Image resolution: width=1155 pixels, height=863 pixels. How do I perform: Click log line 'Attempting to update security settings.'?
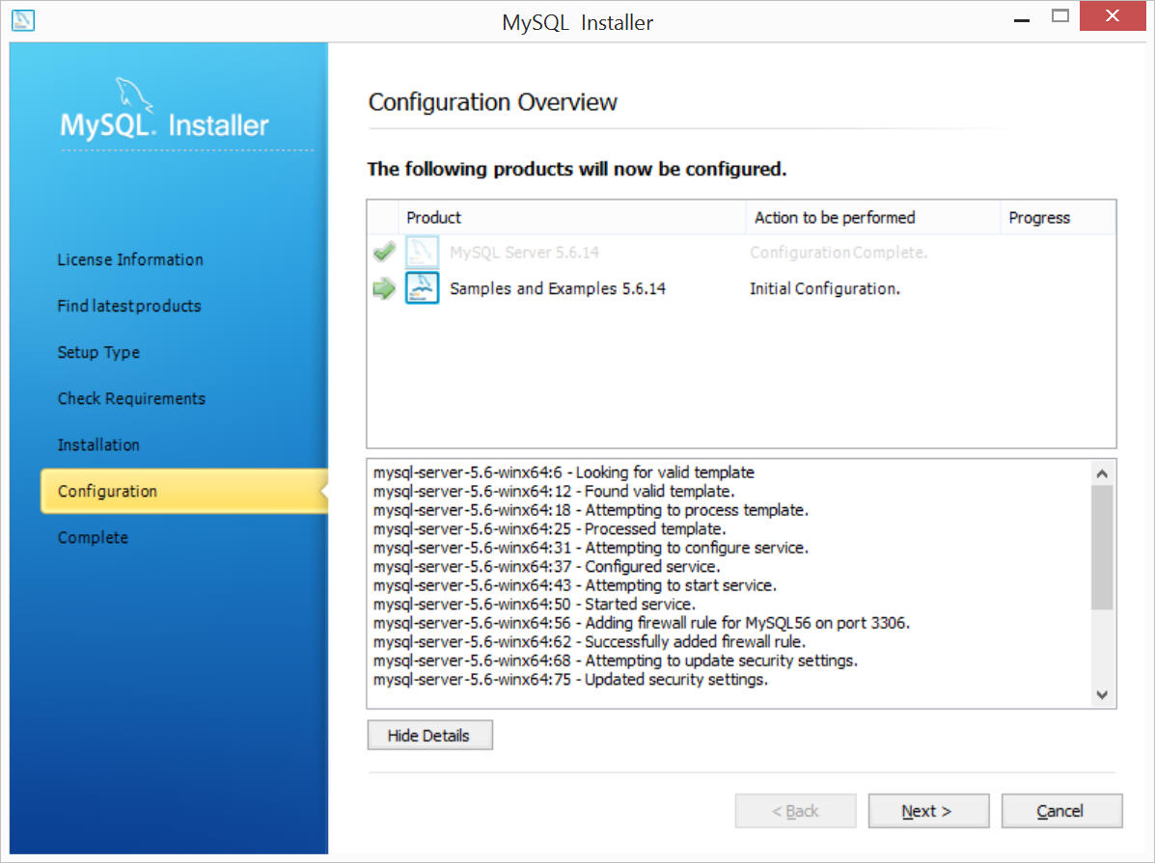(x=615, y=661)
